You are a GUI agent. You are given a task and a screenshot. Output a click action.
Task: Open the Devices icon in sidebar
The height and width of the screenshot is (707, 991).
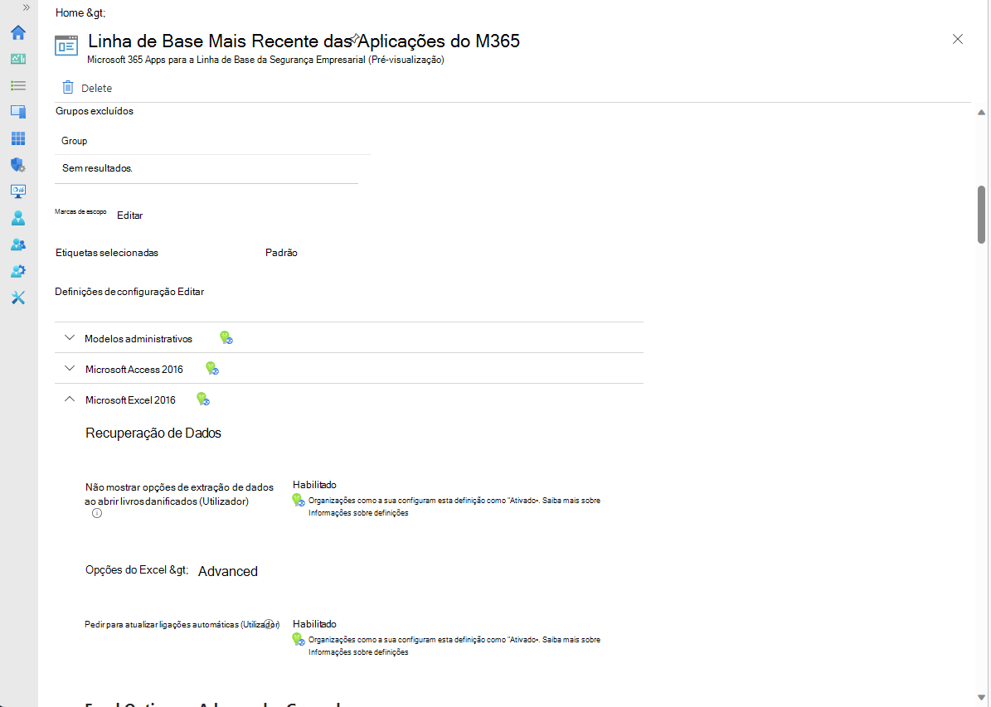(18, 112)
